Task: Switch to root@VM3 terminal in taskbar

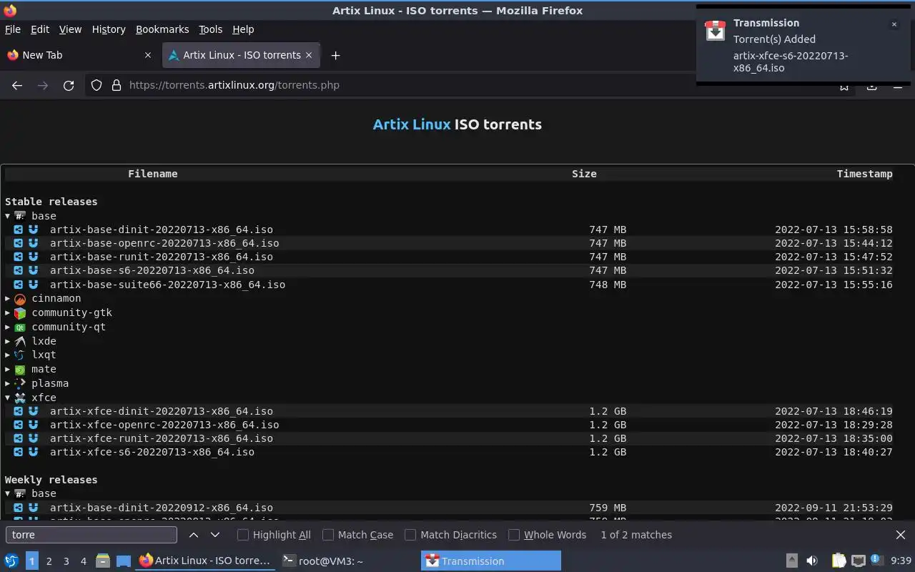Action: 347,561
